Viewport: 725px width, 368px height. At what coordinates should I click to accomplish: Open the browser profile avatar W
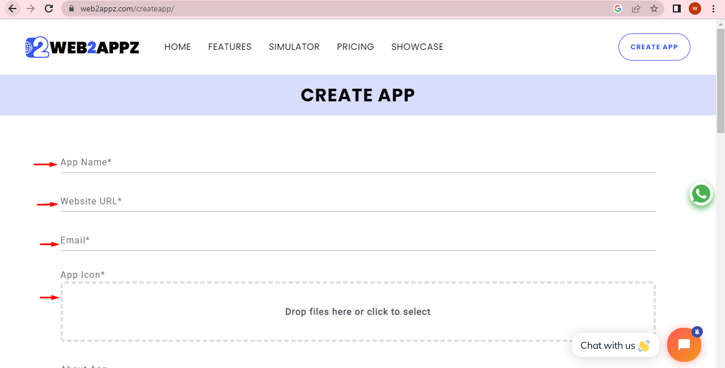(x=694, y=8)
